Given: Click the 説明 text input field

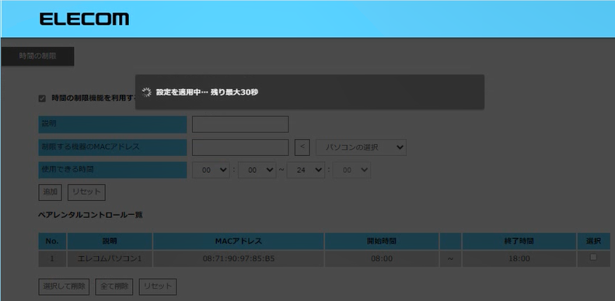Looking at the screenshot, I should pyautogui.click(x=240, y=124).
